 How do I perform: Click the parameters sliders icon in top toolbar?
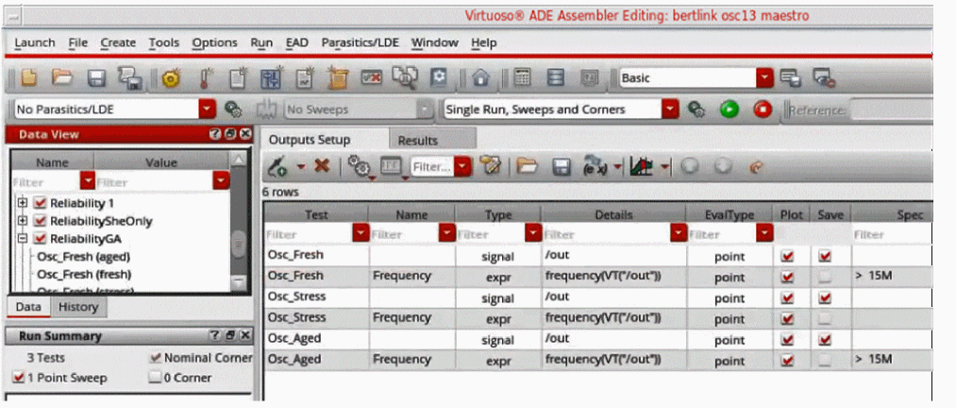coord(271,77)
